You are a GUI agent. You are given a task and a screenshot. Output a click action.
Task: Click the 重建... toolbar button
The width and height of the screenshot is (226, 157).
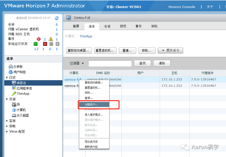point(127,51)
